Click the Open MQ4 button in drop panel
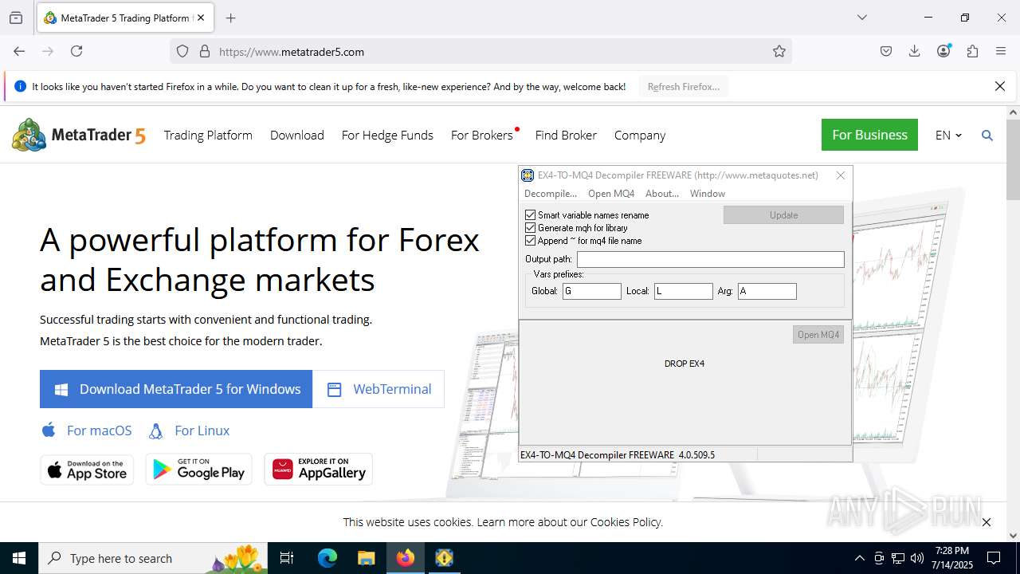Image resolution: width=1020 pixels, height=574 pixels. [x=818, y=335]
